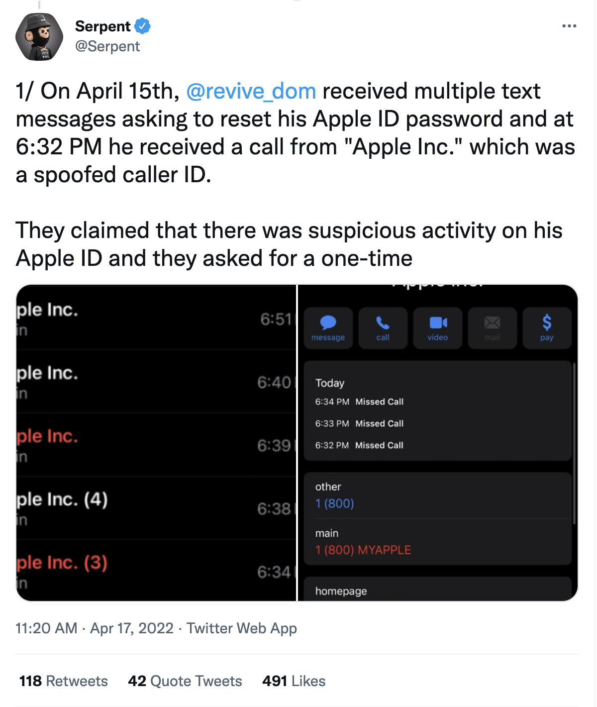See who left the 491 Likes
Viewport: 597px width, 707px height.
coord(294,681)
